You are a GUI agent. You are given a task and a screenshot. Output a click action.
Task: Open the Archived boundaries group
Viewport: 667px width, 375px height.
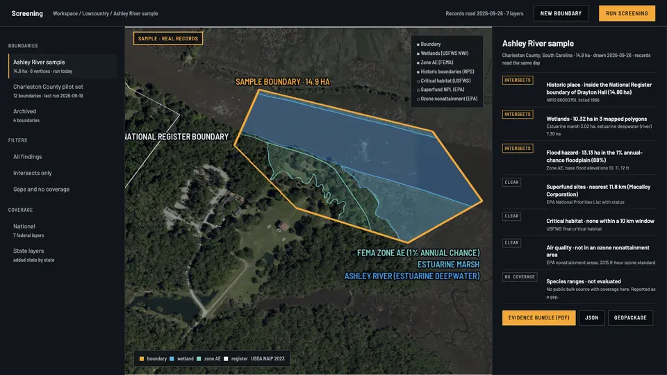62,115
